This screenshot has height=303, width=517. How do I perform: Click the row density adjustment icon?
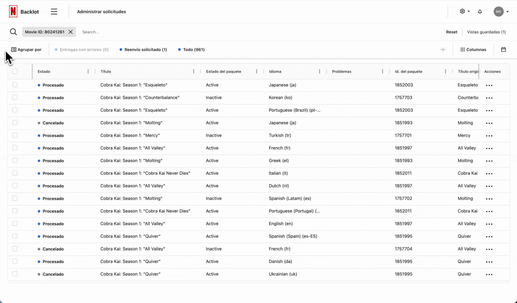(443, 50)
